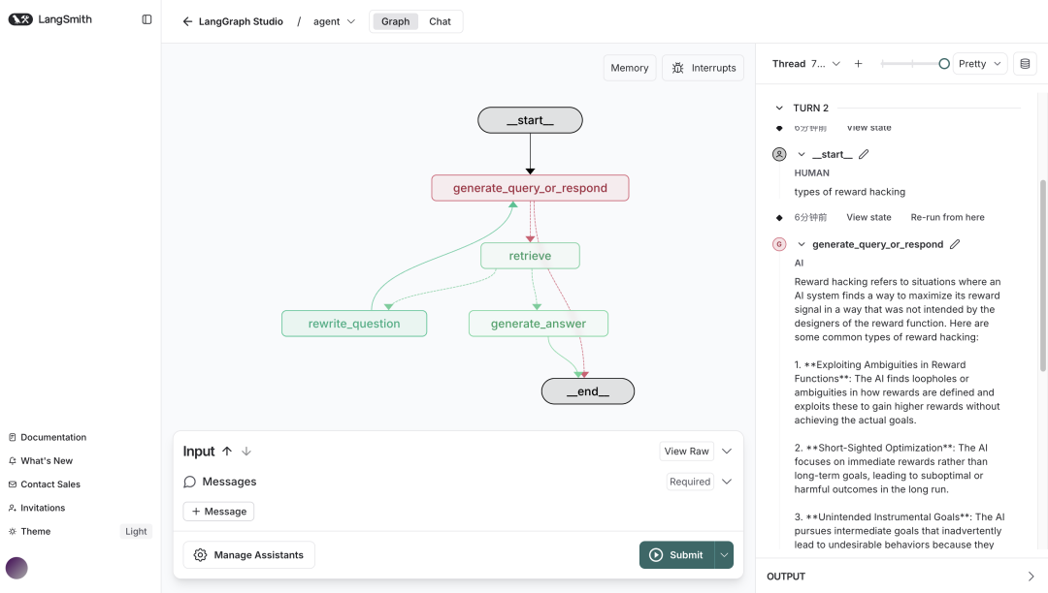Click the 'types of reward hacking' message
Viewport: 1048px width, 593px height.
[849, 192]
